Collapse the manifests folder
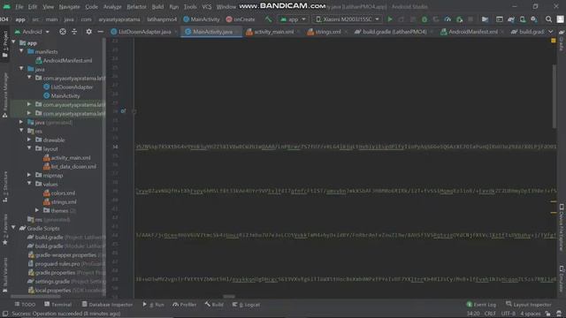This screenshot has width=566, height=318. (x=21, y=51)
